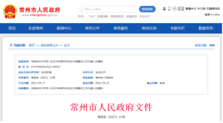The image size is (223, 123).
Task: Click publish date 2023-04-27
Action: 102,83
